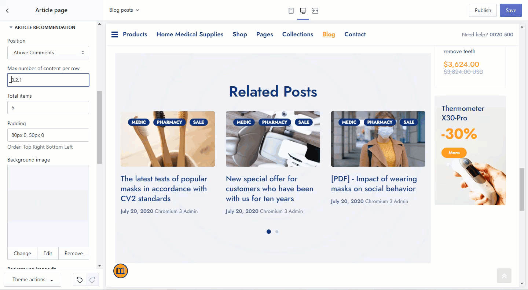Click the background image preview area
The image size is (528, 290).
click(48, 206)
